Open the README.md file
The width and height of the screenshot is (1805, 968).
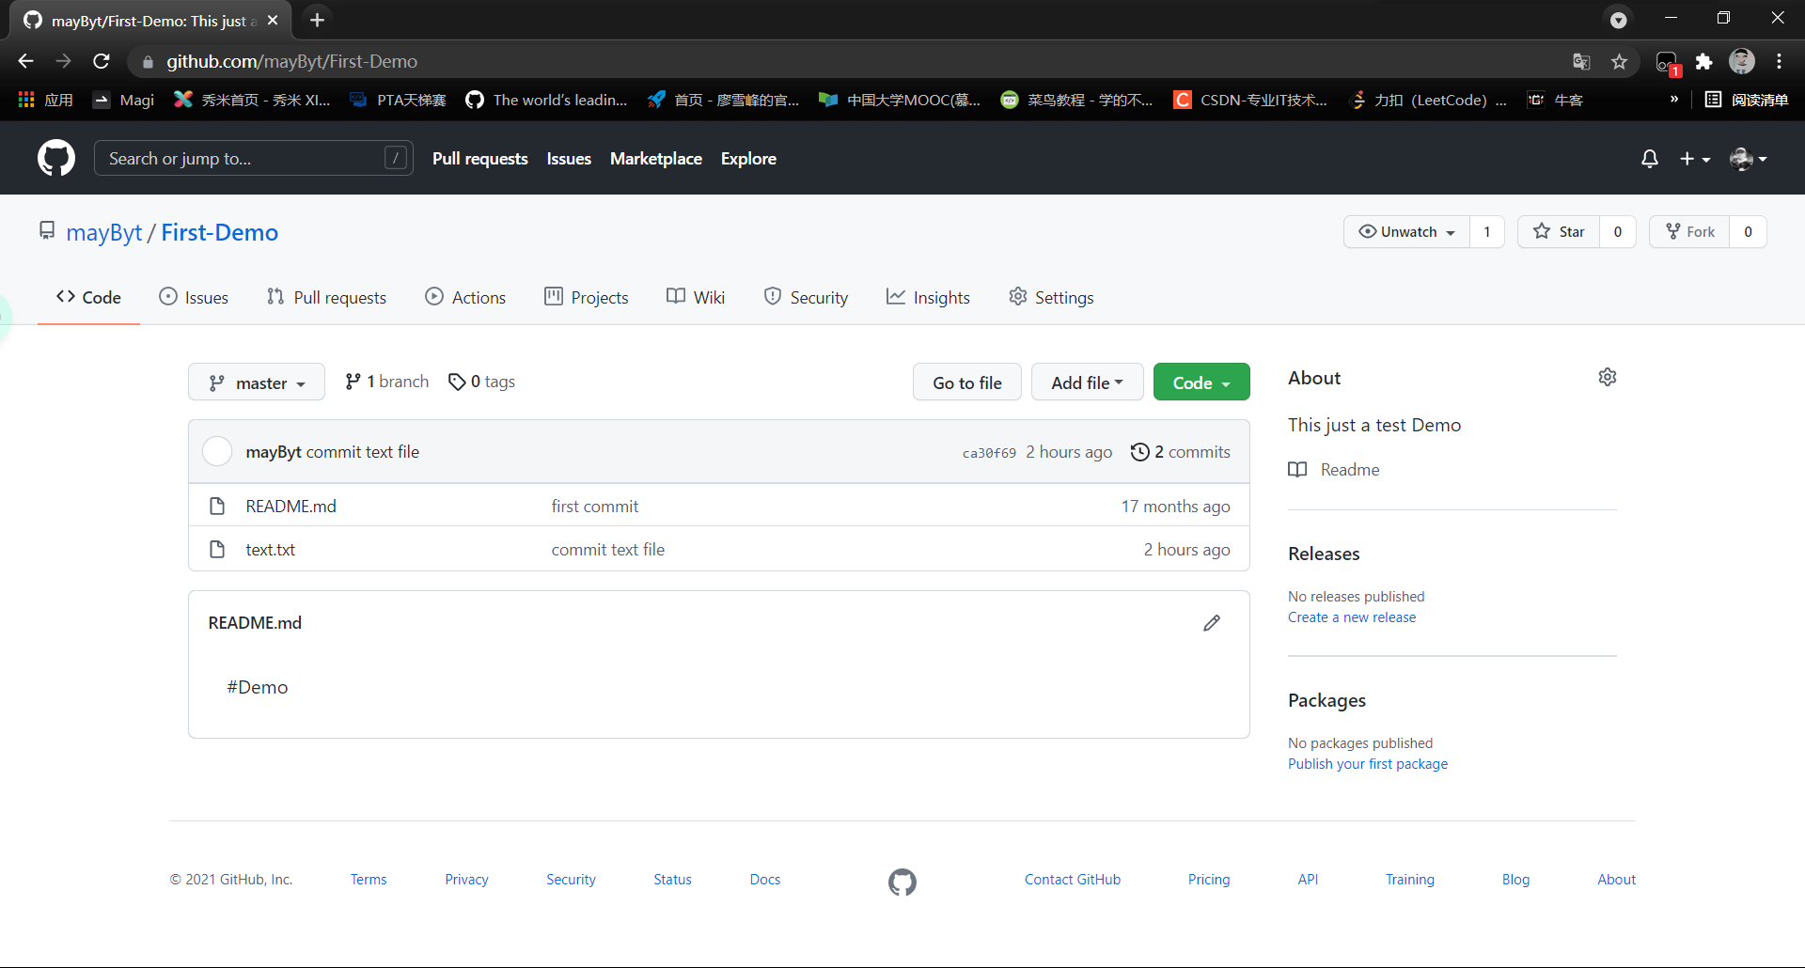[x=290, y=507]
